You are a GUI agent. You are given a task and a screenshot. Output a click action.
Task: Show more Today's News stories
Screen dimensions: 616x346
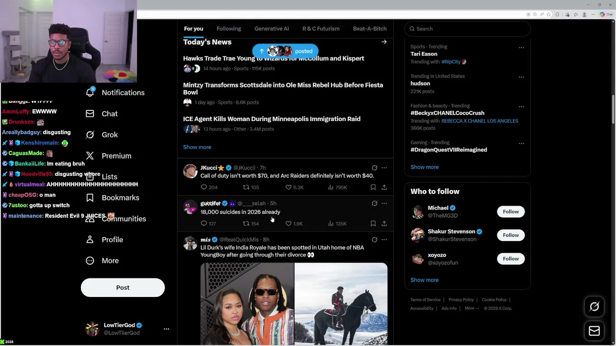(197, 147)
